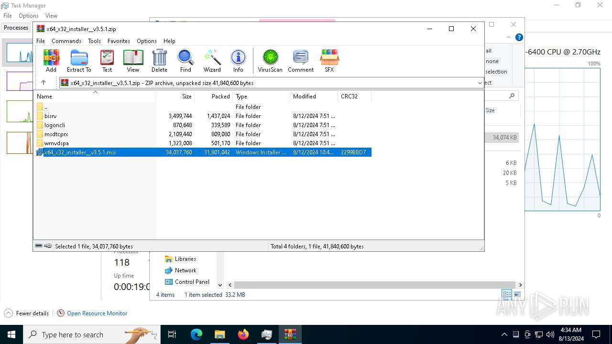Open Task Manager Options menu

pyautogui.click(x=29, y=16)
